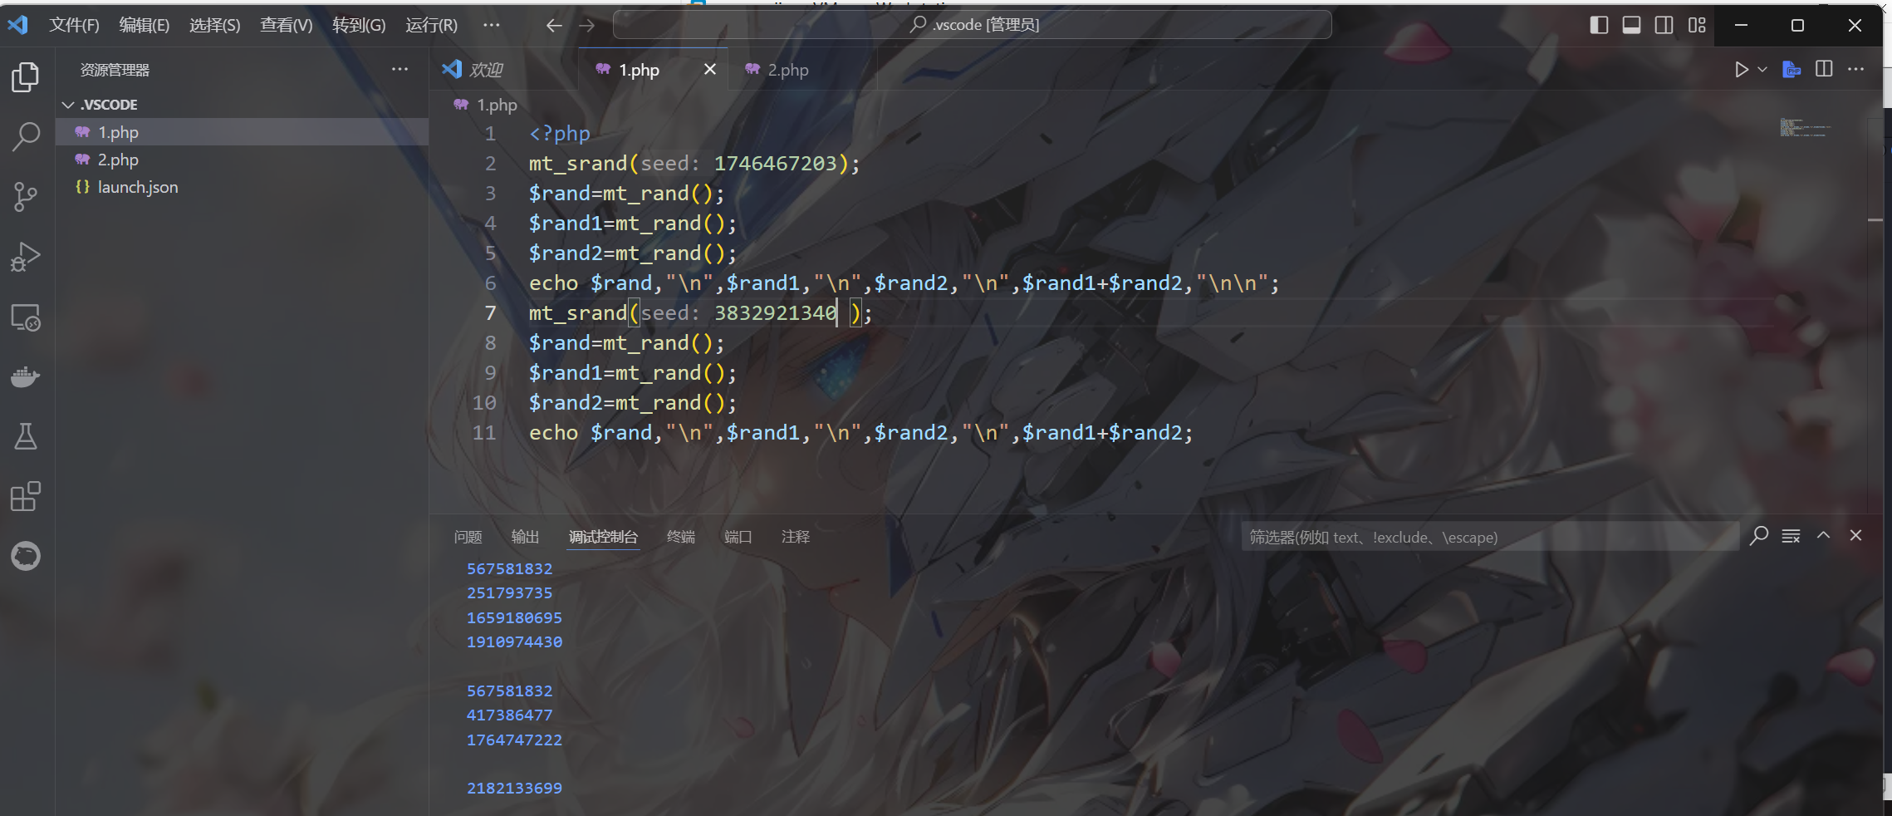The width and height of the screenshot is (1892, 816).
Task: Run the PHP file with play button
Action: point(1741,70)
